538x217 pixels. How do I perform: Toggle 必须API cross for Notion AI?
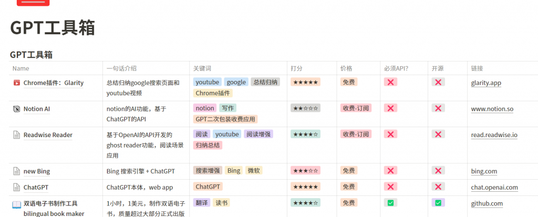tap(390, 108)
